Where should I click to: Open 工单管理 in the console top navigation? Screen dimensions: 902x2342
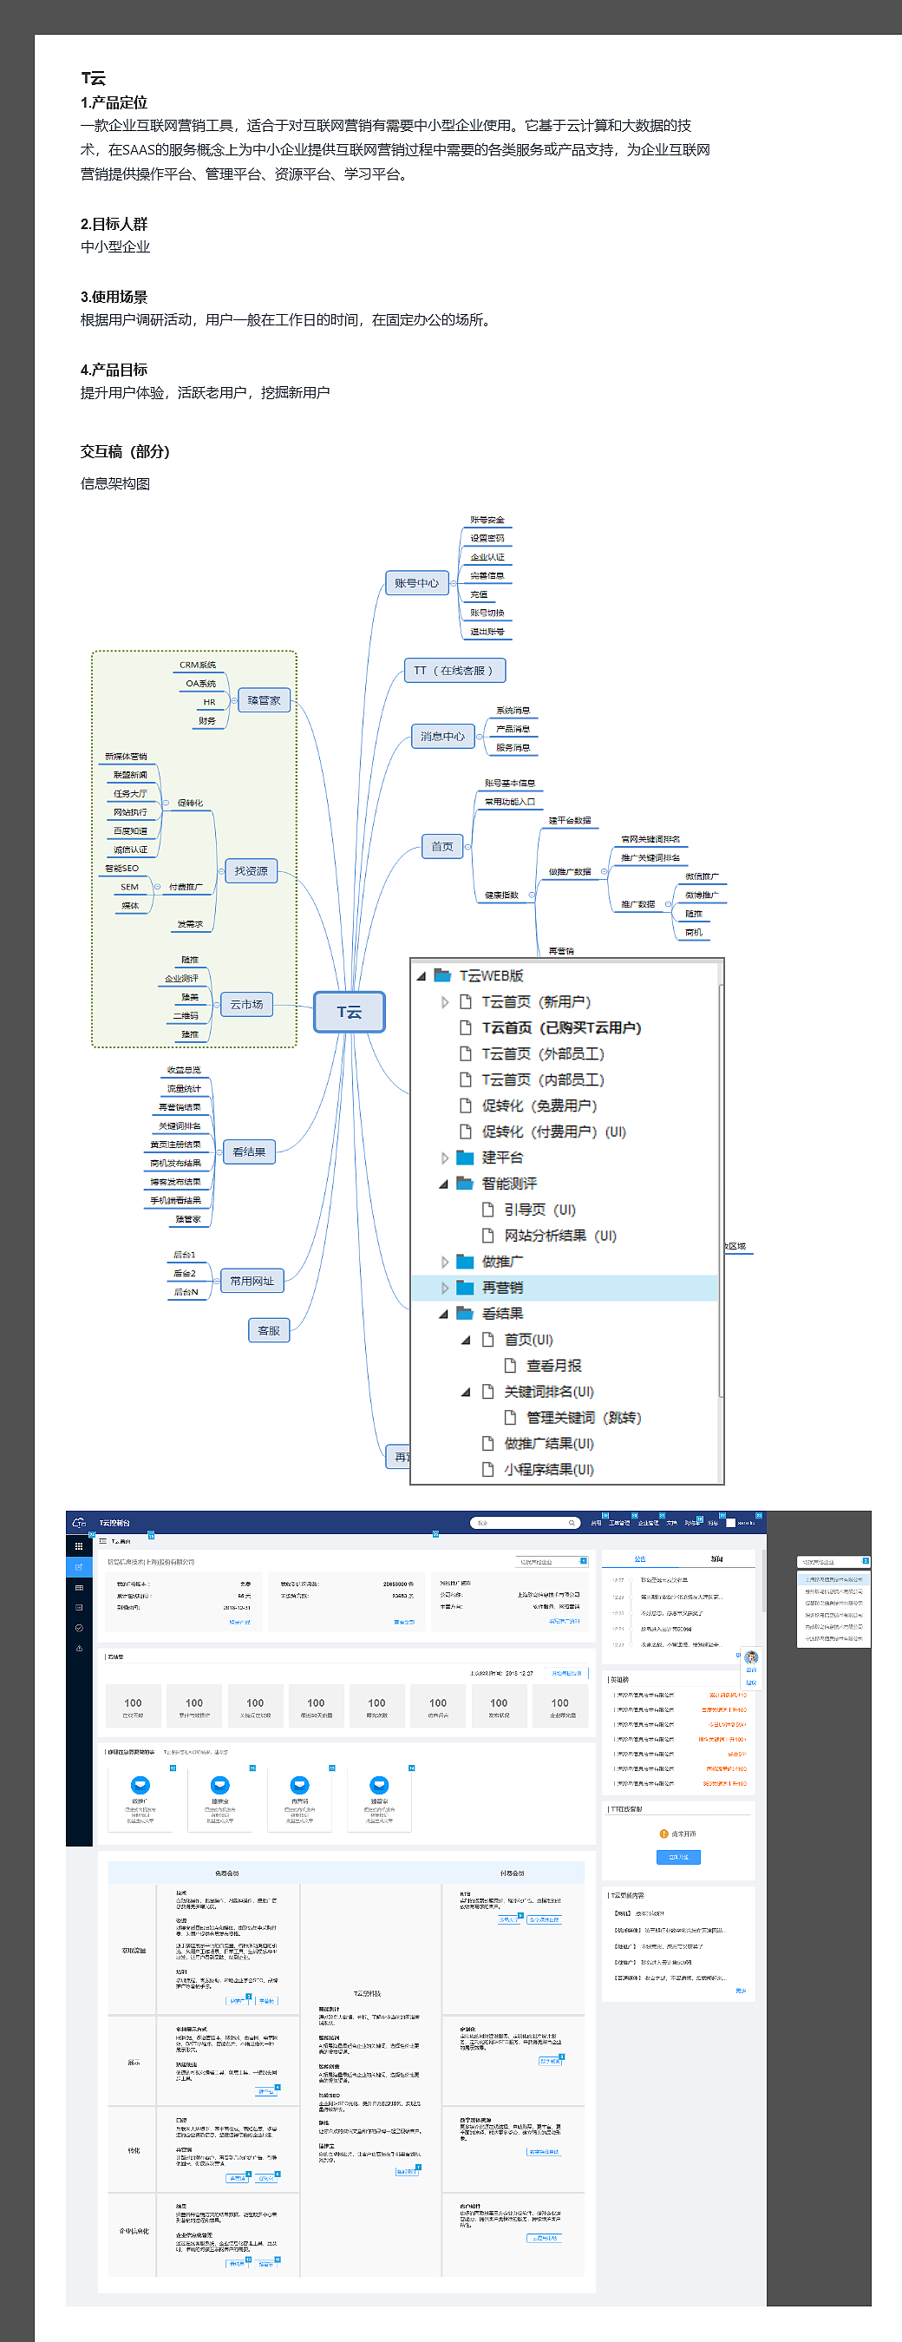(619, 1523)
